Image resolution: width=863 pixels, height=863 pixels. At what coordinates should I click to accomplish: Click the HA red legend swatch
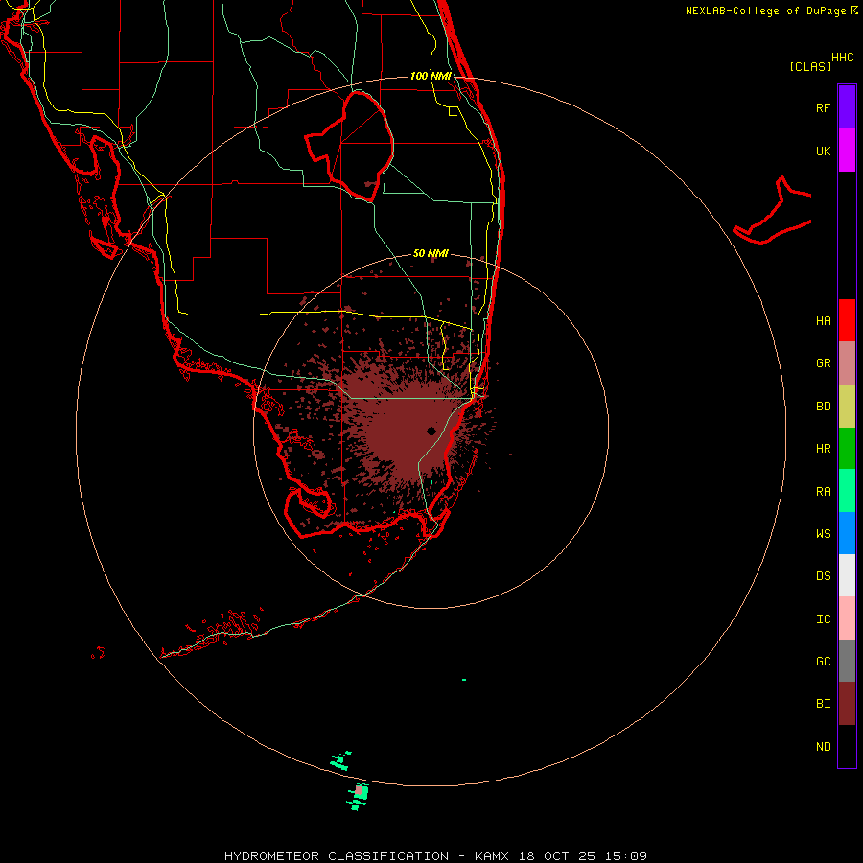847,320
